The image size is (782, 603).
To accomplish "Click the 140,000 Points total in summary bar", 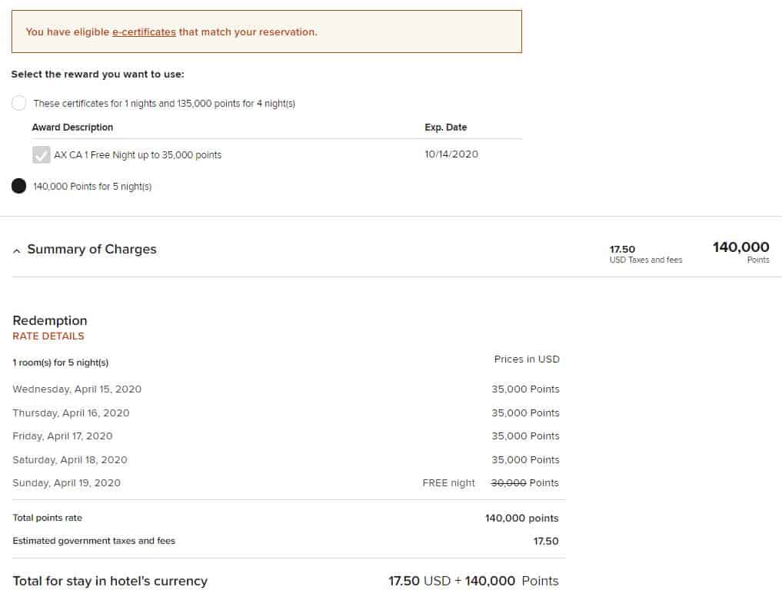I will click(x=739, y=247).
